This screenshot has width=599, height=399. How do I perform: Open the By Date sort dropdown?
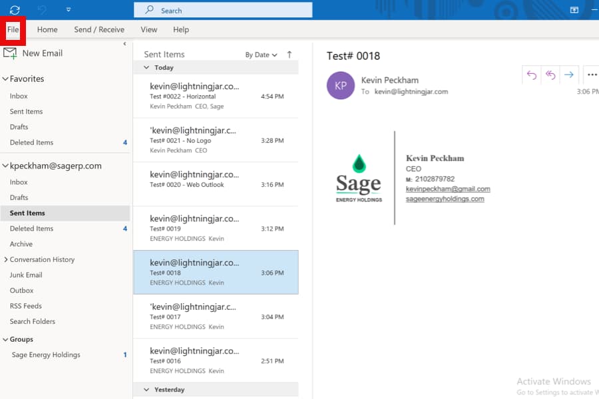[x=259, y=54]
